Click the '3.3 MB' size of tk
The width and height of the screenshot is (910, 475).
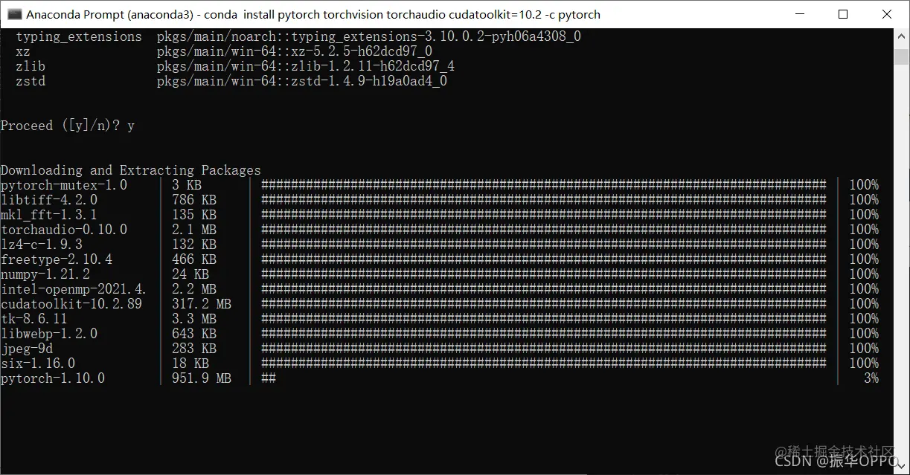[194, 319]
